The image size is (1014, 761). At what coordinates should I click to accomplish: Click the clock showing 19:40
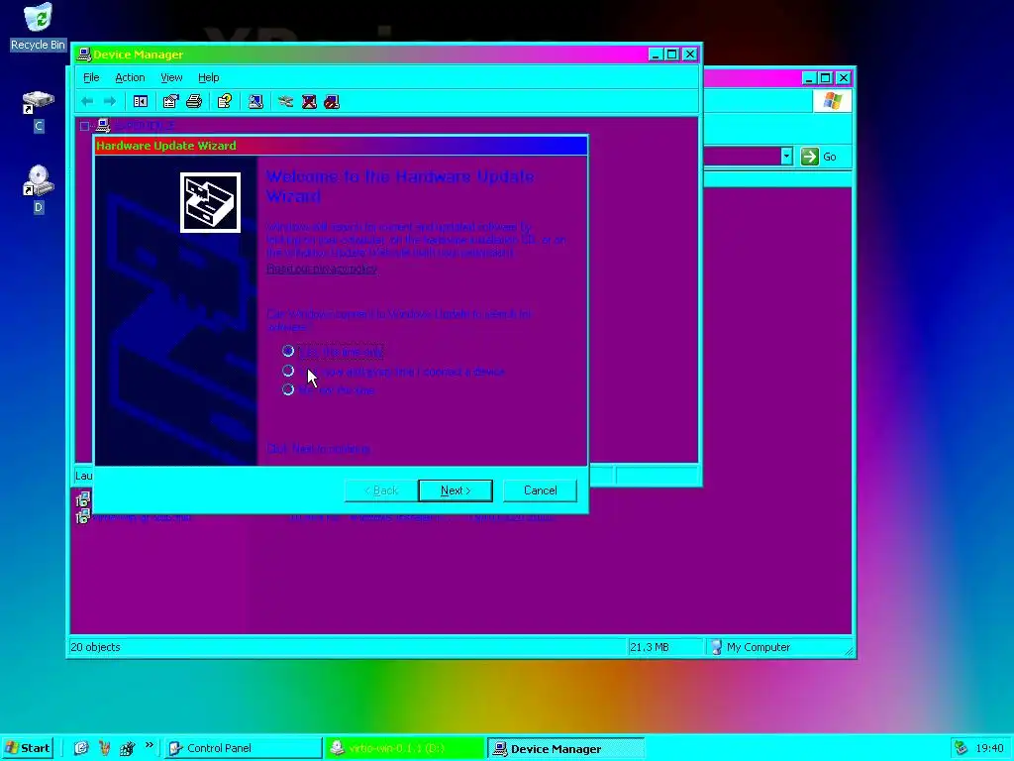(989, 748)
